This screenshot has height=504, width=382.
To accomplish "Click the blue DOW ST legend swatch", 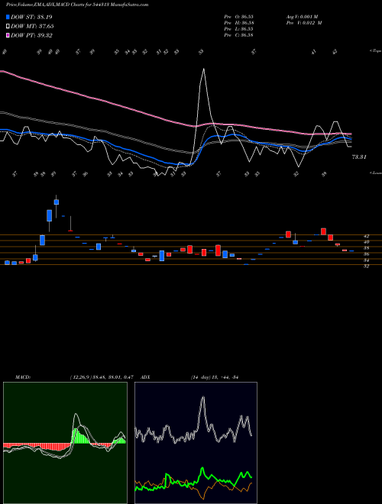I will coord(8,17).
